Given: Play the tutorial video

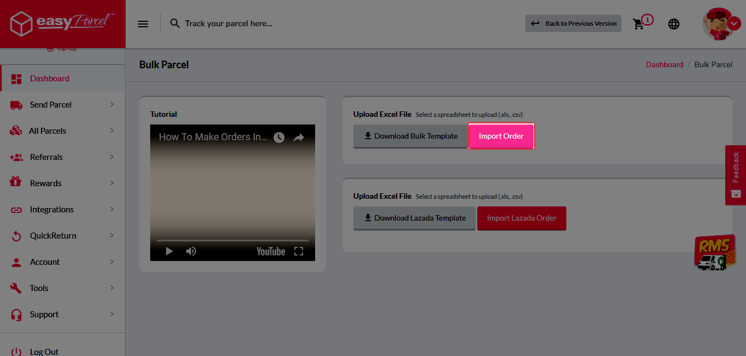Looking at the screenshot, I should (169, 251).
